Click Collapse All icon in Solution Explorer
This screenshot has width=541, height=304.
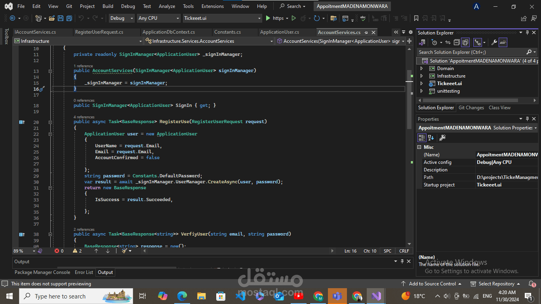tap(457, 42)
